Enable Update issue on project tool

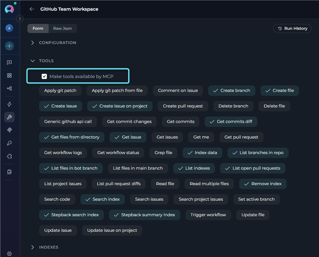coord(112,230)
